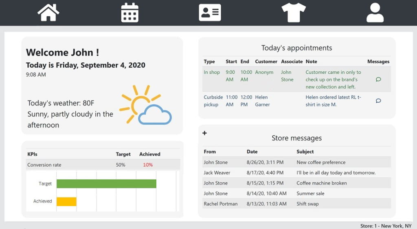Open Jack Weaver's store message row
Viewport: 417px width, 229px height.
click(x=296, y=173)
